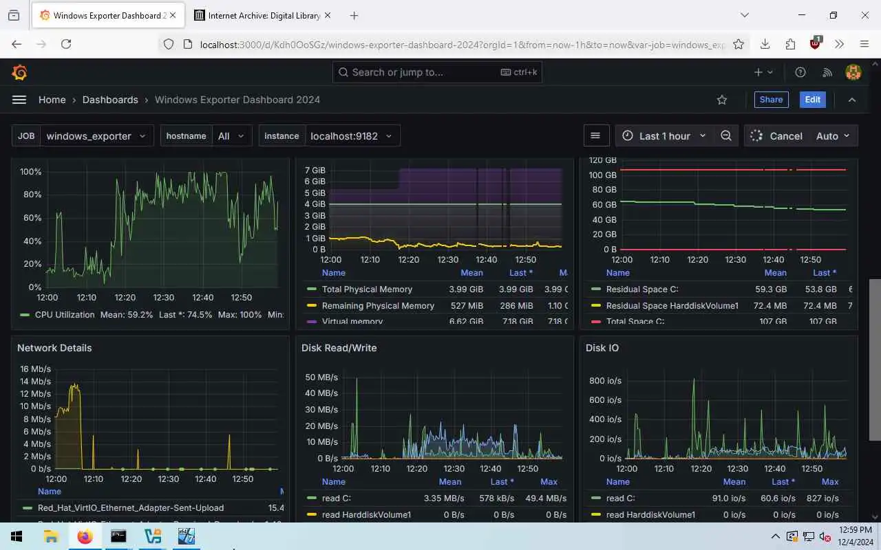Open Firefox downloads panel
The image size is (881, 550).
pyautogui.click(x=765, y=44)
